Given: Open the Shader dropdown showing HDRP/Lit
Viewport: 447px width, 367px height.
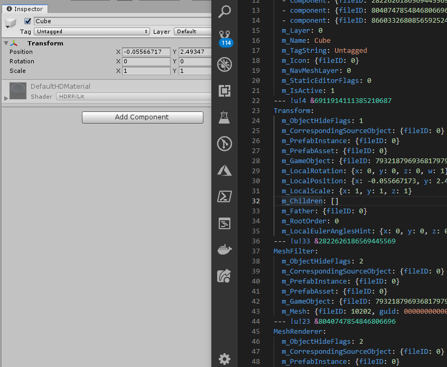Looking at the screenshot, I should [x=134, y=96].
